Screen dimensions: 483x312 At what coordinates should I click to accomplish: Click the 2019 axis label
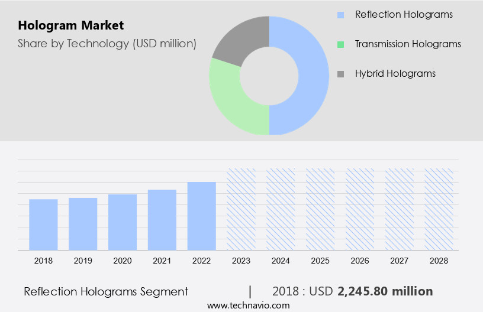click(x=83, y=261)
